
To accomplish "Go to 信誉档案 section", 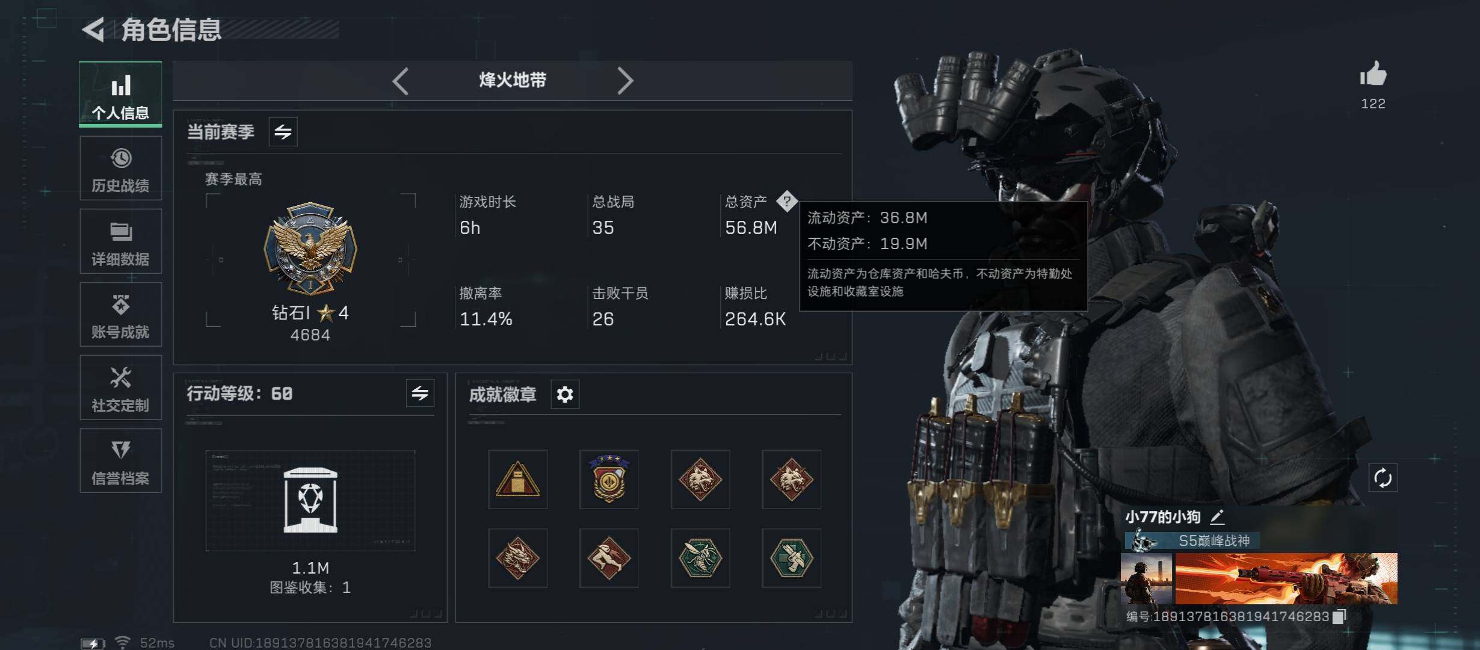I will click(120, 460).
